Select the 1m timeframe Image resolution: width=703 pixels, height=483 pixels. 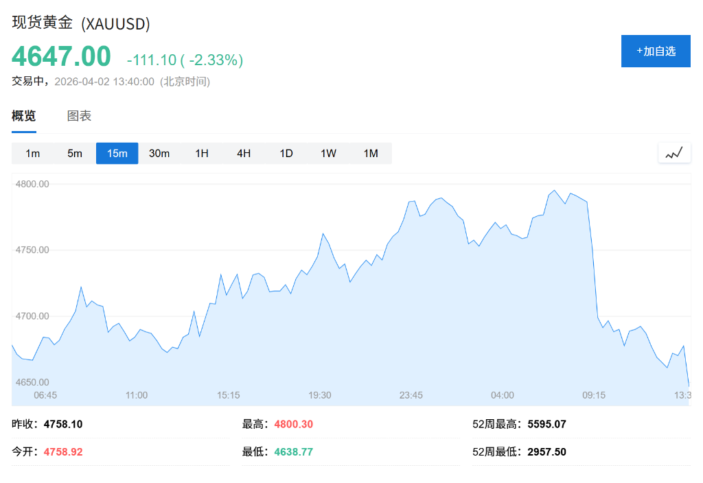(x=32, y=153)
